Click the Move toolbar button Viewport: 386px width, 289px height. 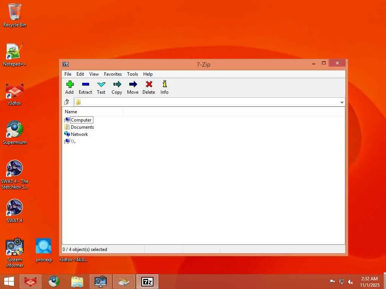click(x=133, y=87)
